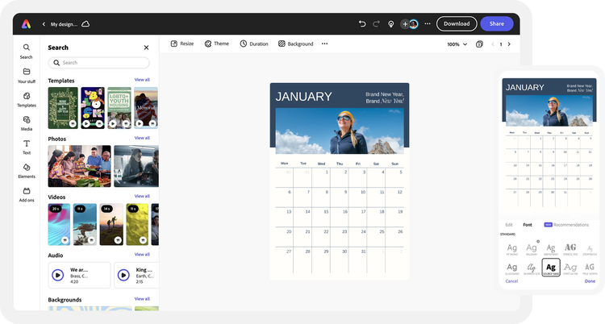Screen dimensions: 605x324
Task: Select the skier photo on the calendar
Action: point(340,131)
